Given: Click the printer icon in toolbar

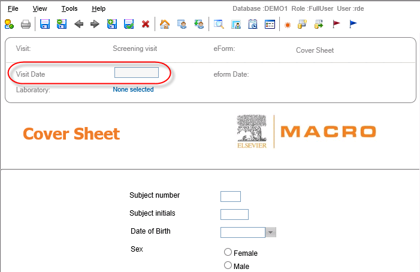Looking at the screenshot, I should [26, 25].
